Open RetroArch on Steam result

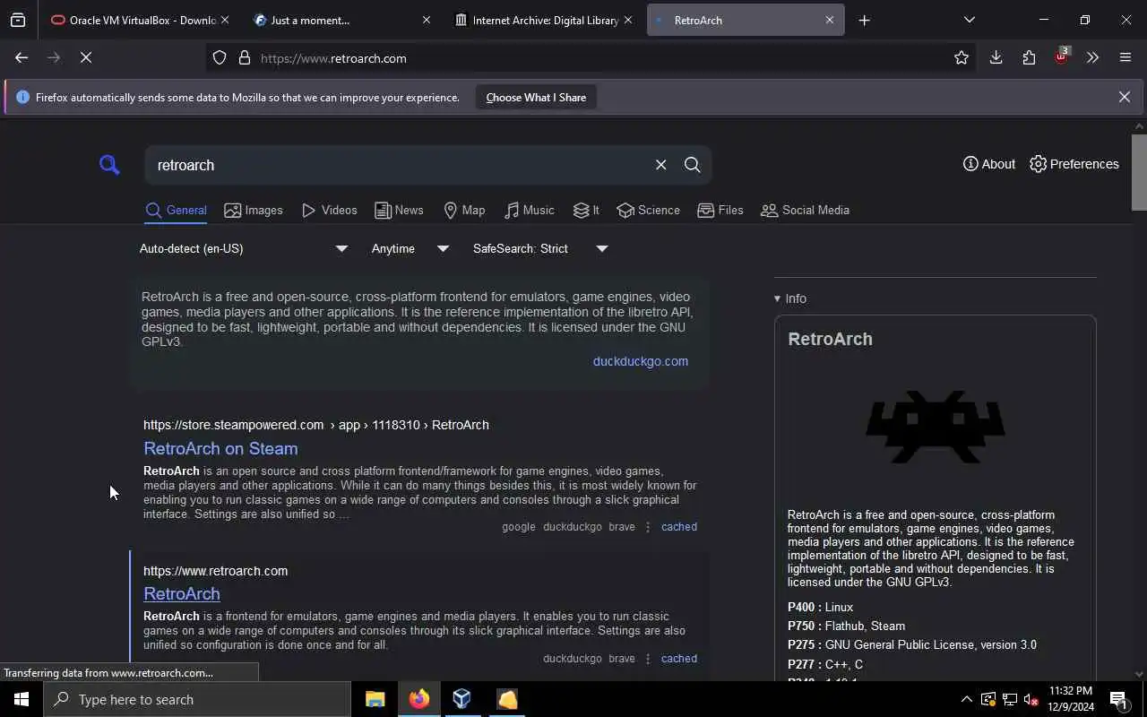tap(220, 448)
